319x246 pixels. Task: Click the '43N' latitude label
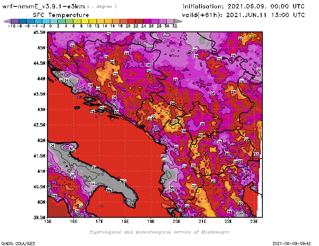click(41, 109)
